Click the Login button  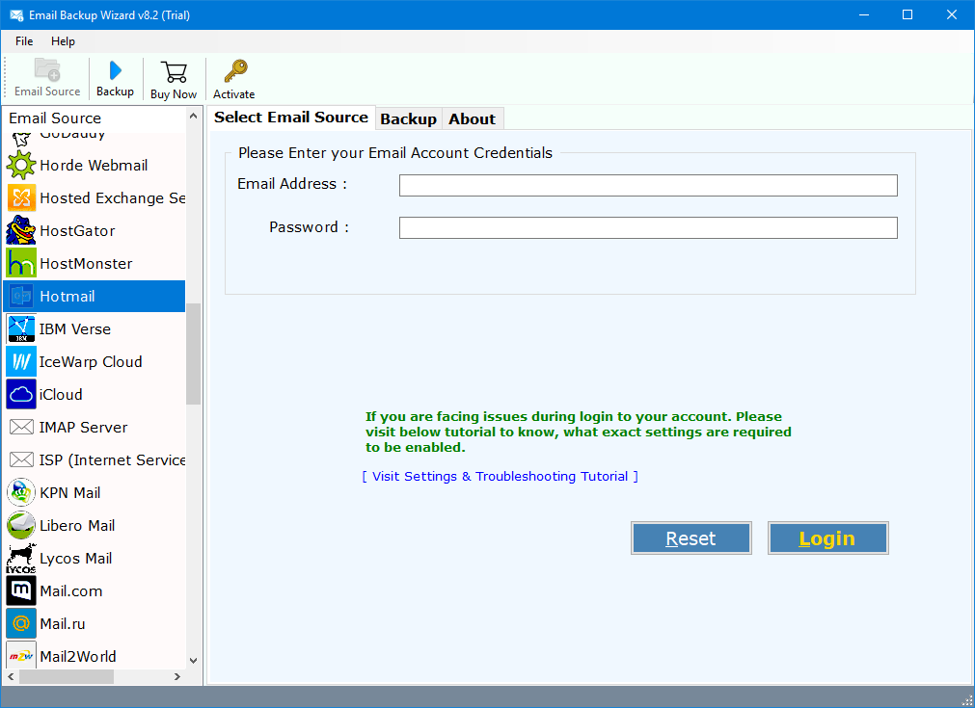(827, 538)
